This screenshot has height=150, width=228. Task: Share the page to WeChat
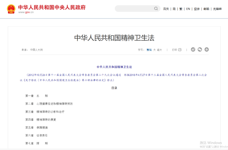pyautogui.click(x=200, y=50)
